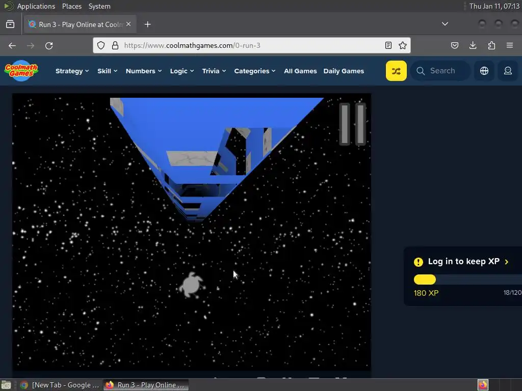Close the Run 3 tab
Viewport: 522px width, 391px height.
click(128, 24)
